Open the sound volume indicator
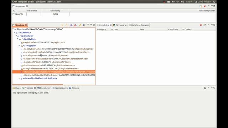Screen dimensions: 228x128 [x=182, y=2]
